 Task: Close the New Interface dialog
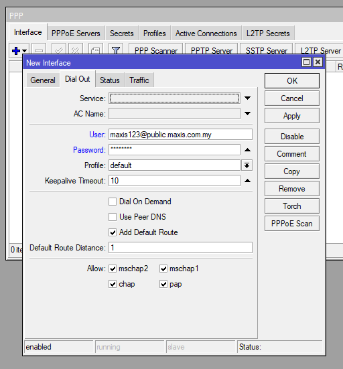318,62
